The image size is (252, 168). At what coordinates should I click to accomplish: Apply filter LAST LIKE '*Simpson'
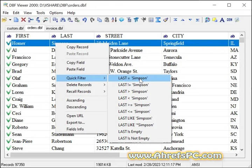pyautogui.click(x=139, y=125)
